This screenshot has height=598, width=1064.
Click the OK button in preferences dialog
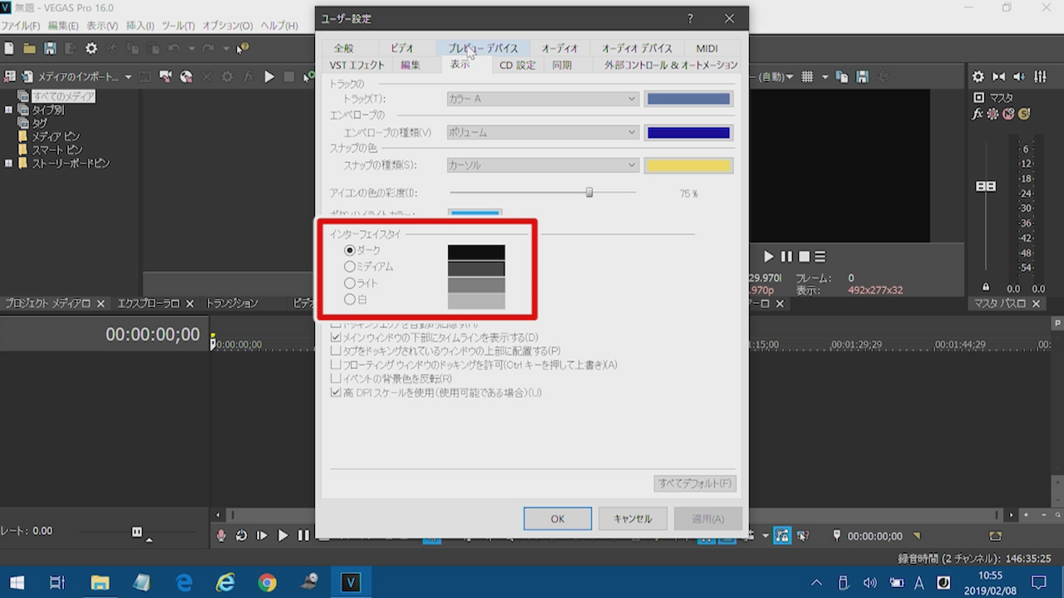[x=557, y=518]
